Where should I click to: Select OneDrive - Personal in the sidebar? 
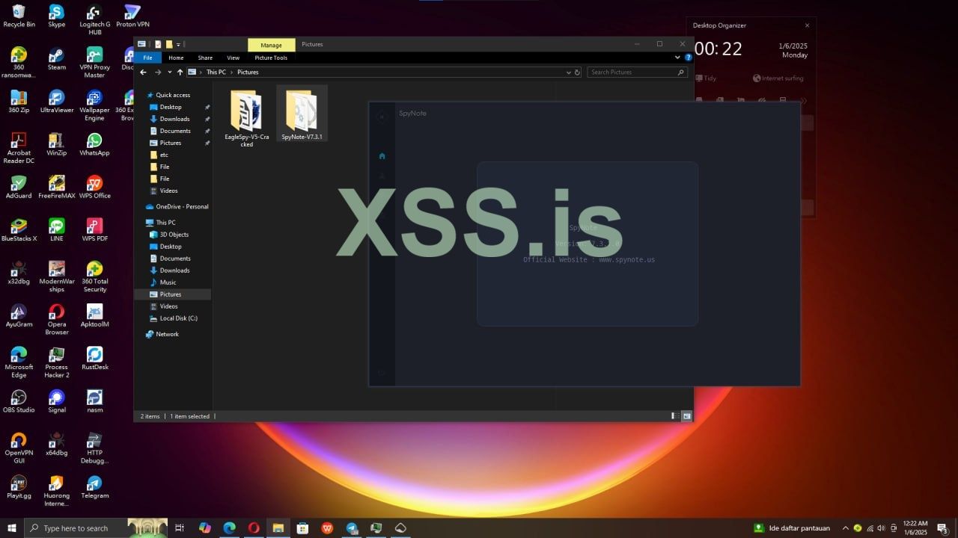coord(177,206)
